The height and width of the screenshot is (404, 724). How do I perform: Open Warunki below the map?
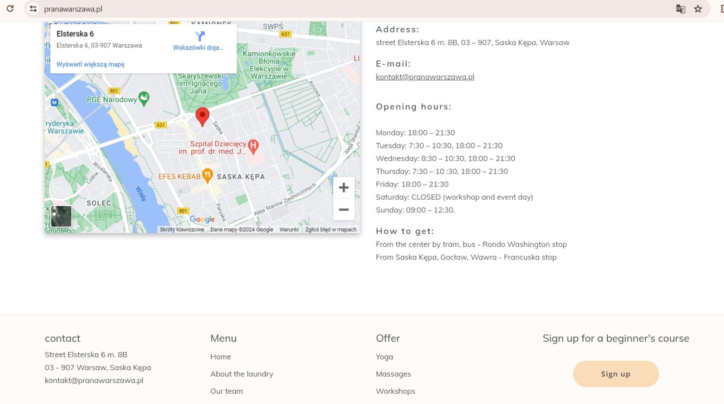coord(289,229)
